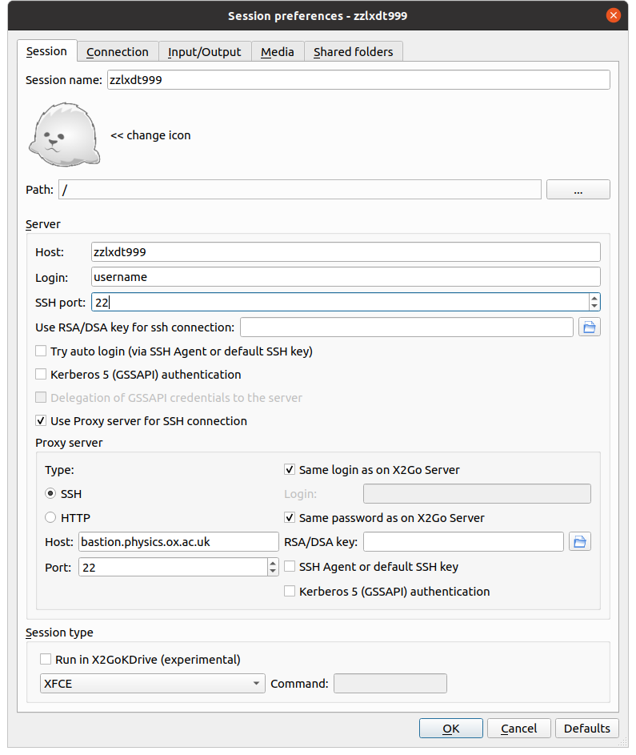Click the seal icon to change session icon
Viewport: 636px width, 755px height.
pyautogui.click(x=64, y=134)
